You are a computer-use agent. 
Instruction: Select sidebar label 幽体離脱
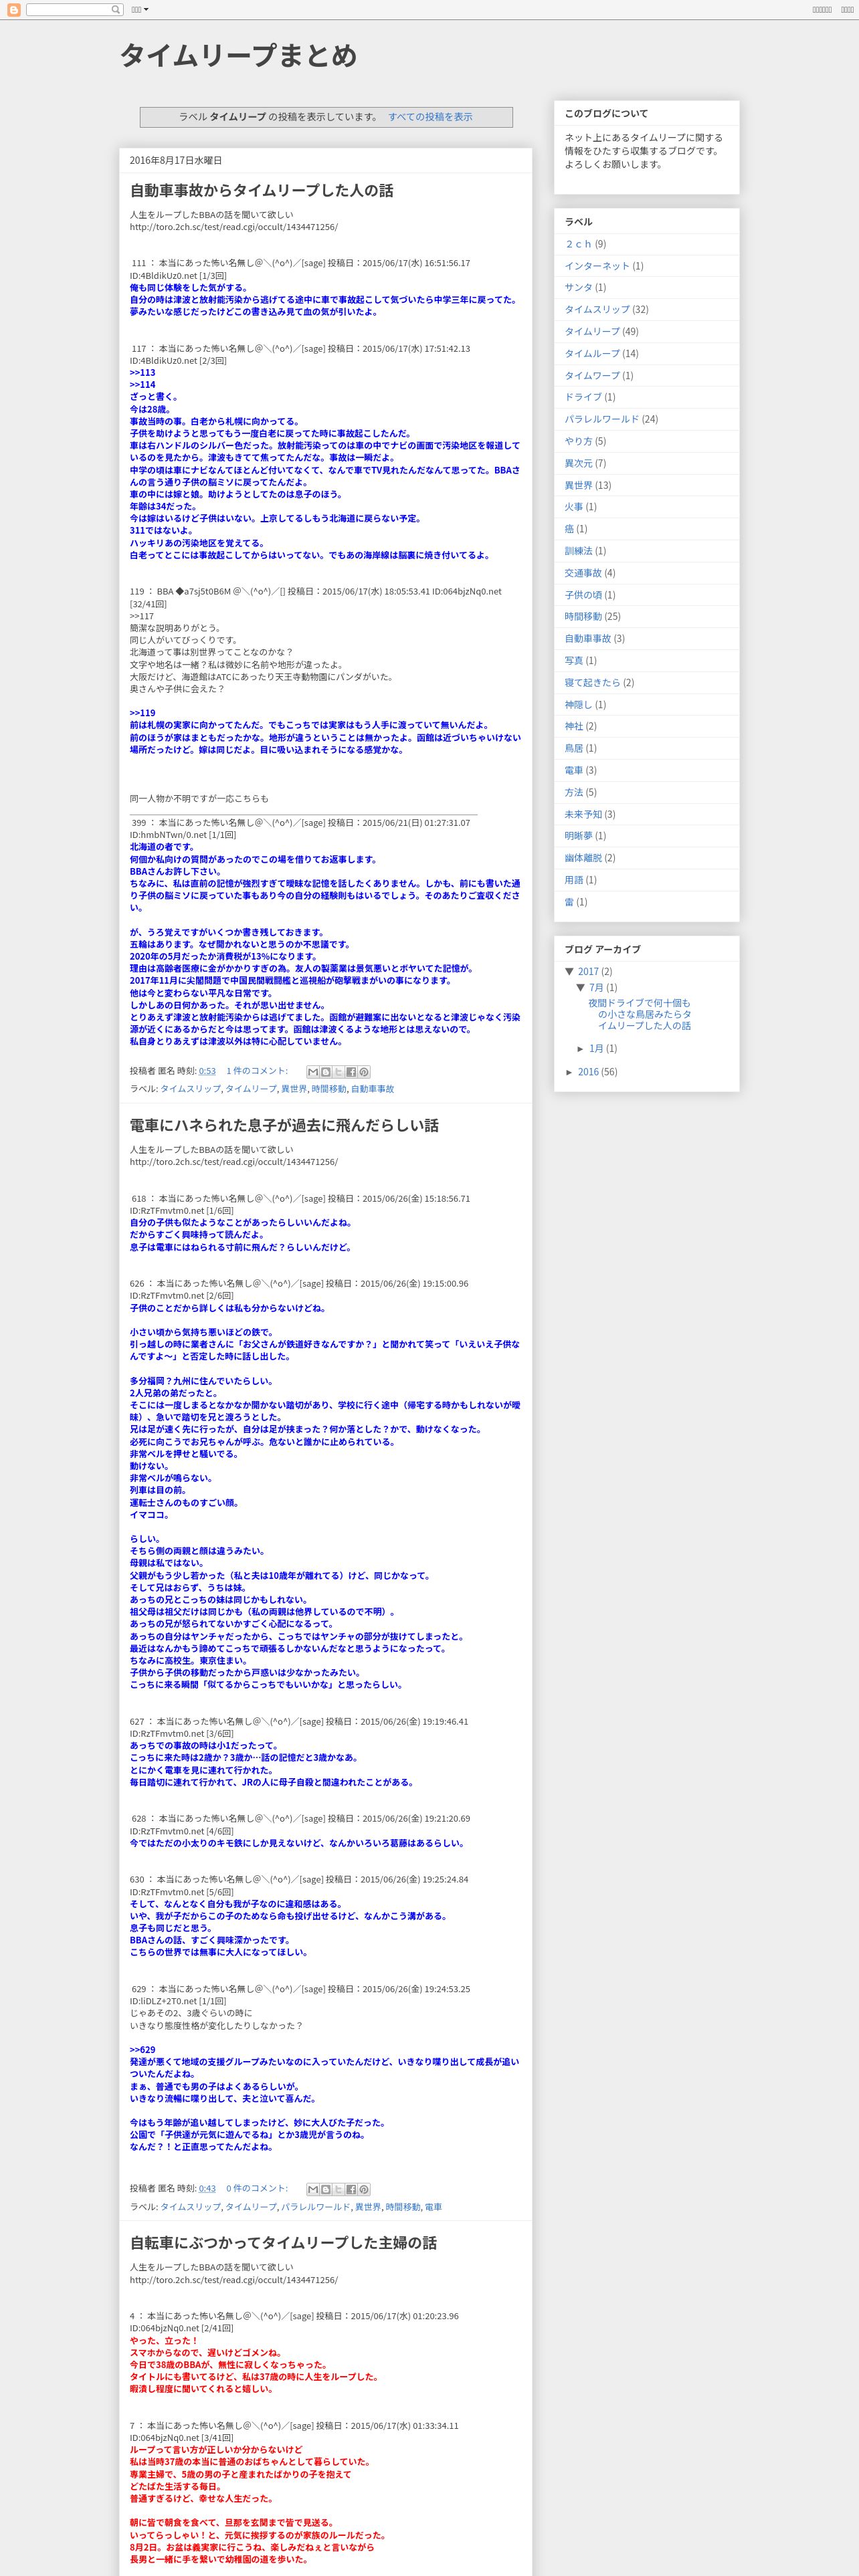click(x=583, y=858)
